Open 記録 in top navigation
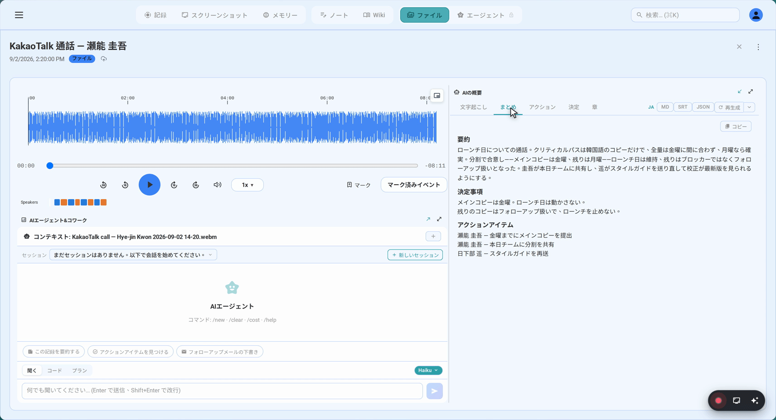 click(x=155, y=15)
